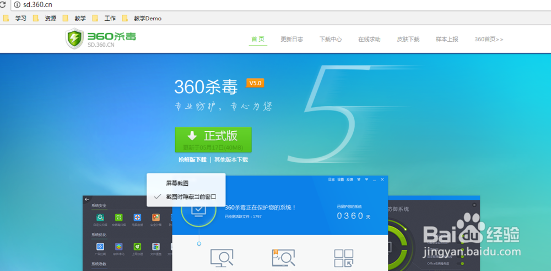The image size is (551, 271).
Task: Reload the page with the refresh icon
Action: pos(2,5)
